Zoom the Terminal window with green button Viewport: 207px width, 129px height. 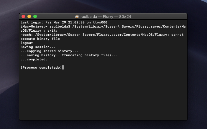pyautogui.click(x=35, y=16)
